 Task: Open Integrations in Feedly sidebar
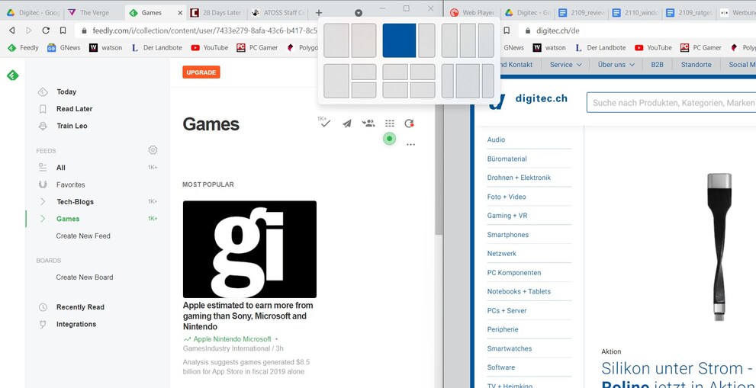pos(76,325)
